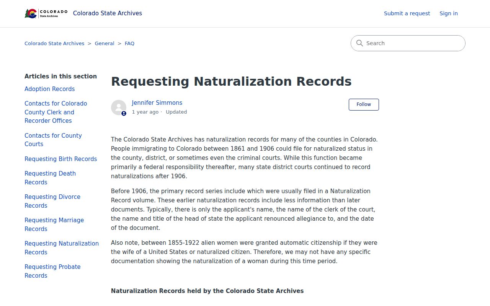Viewport: 490px width, 306px height.
Task: Open Requesting Naturalization Records sidebar link
Action: pos(62,248)
